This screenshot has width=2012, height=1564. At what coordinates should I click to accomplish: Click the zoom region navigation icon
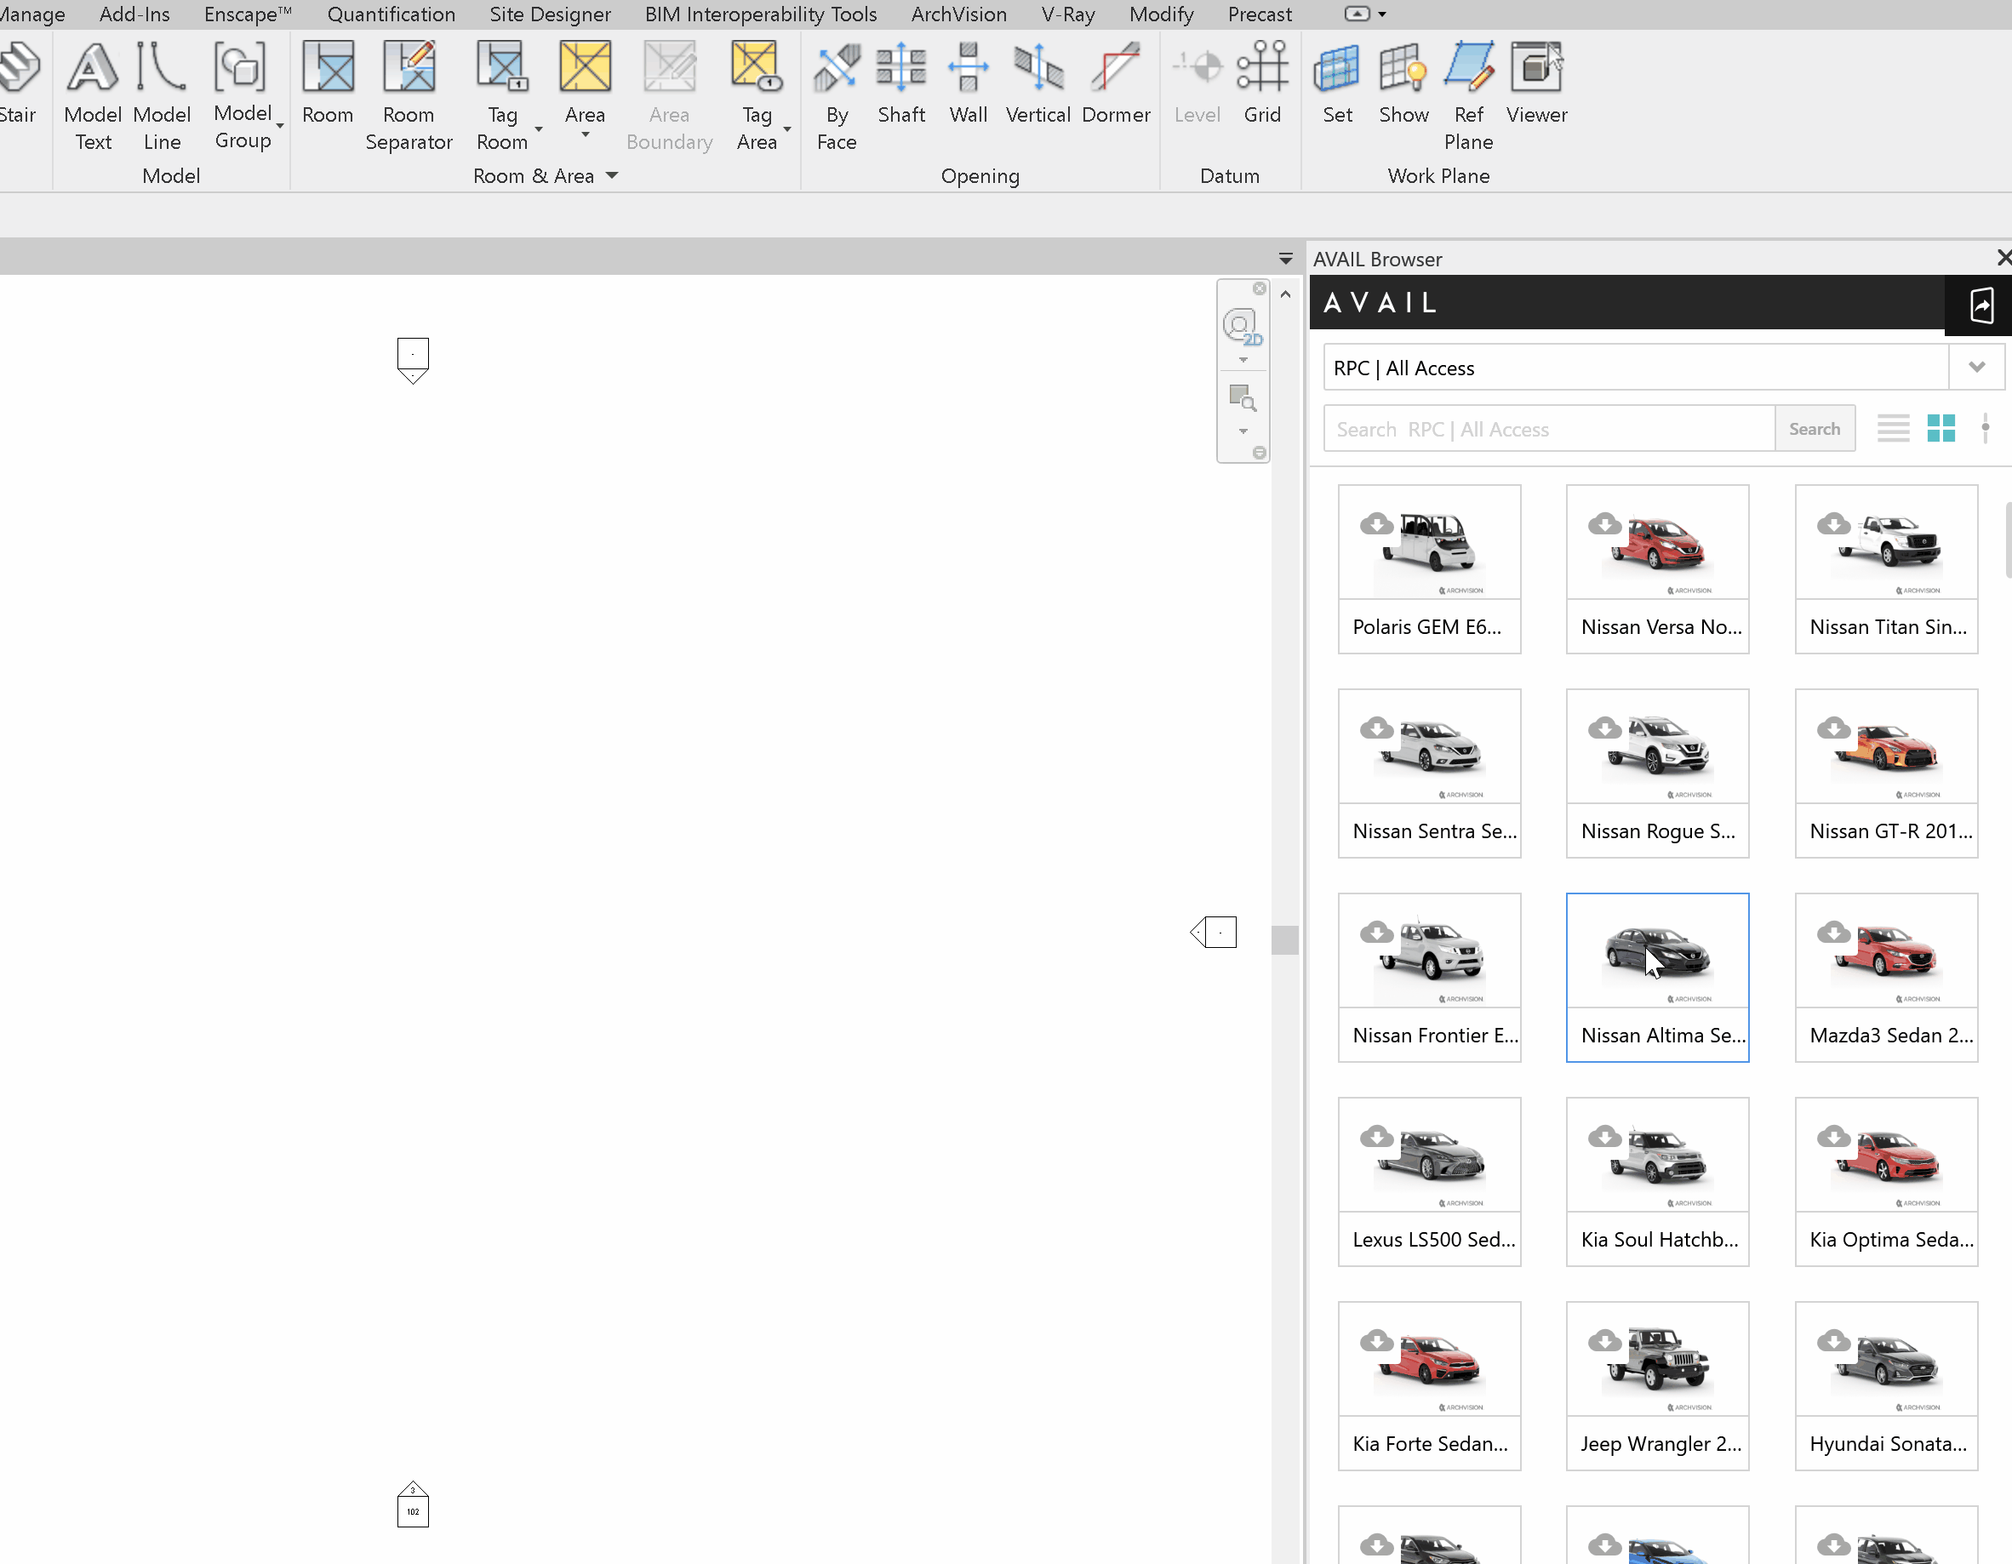(x=1242, y=398)
